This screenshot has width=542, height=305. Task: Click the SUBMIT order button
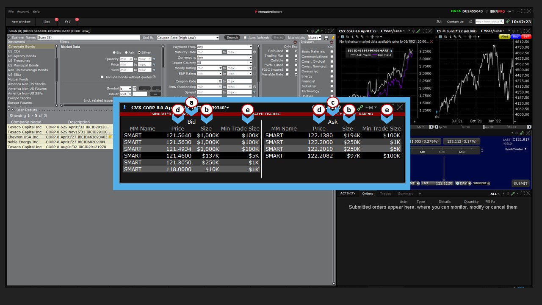pos(520,183)
